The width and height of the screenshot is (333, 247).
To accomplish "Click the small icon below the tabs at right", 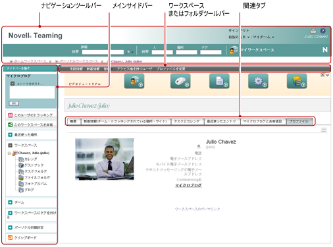I will pyautogui.click(x=324, y=130).
